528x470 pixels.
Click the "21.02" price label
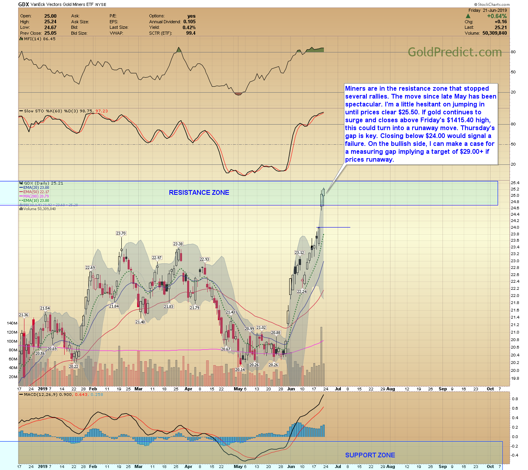tap(261, 328)
